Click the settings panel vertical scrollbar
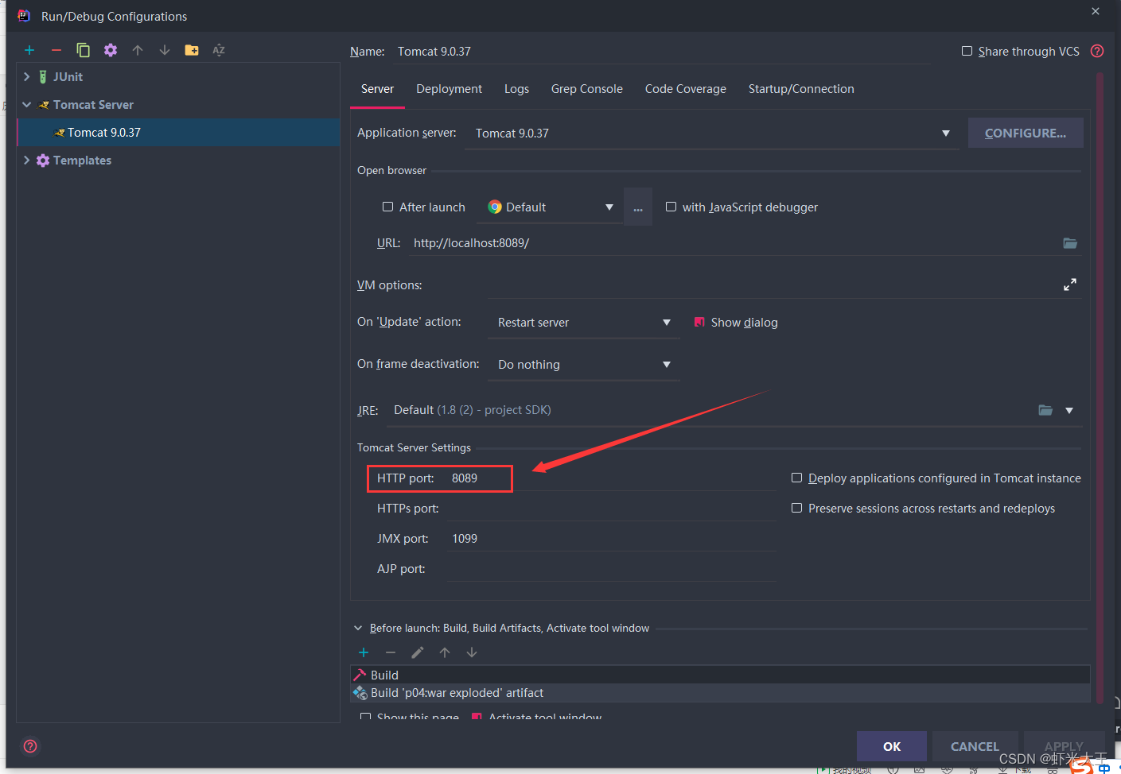This screenshot has height=774, width=1121. (x=1100, y=389)
